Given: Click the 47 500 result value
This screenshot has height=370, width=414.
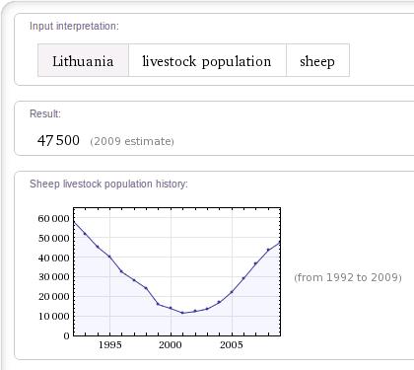Looking at the screenshot, I should coord(58,140).
